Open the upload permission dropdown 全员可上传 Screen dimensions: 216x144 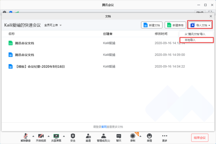point(53,25)
